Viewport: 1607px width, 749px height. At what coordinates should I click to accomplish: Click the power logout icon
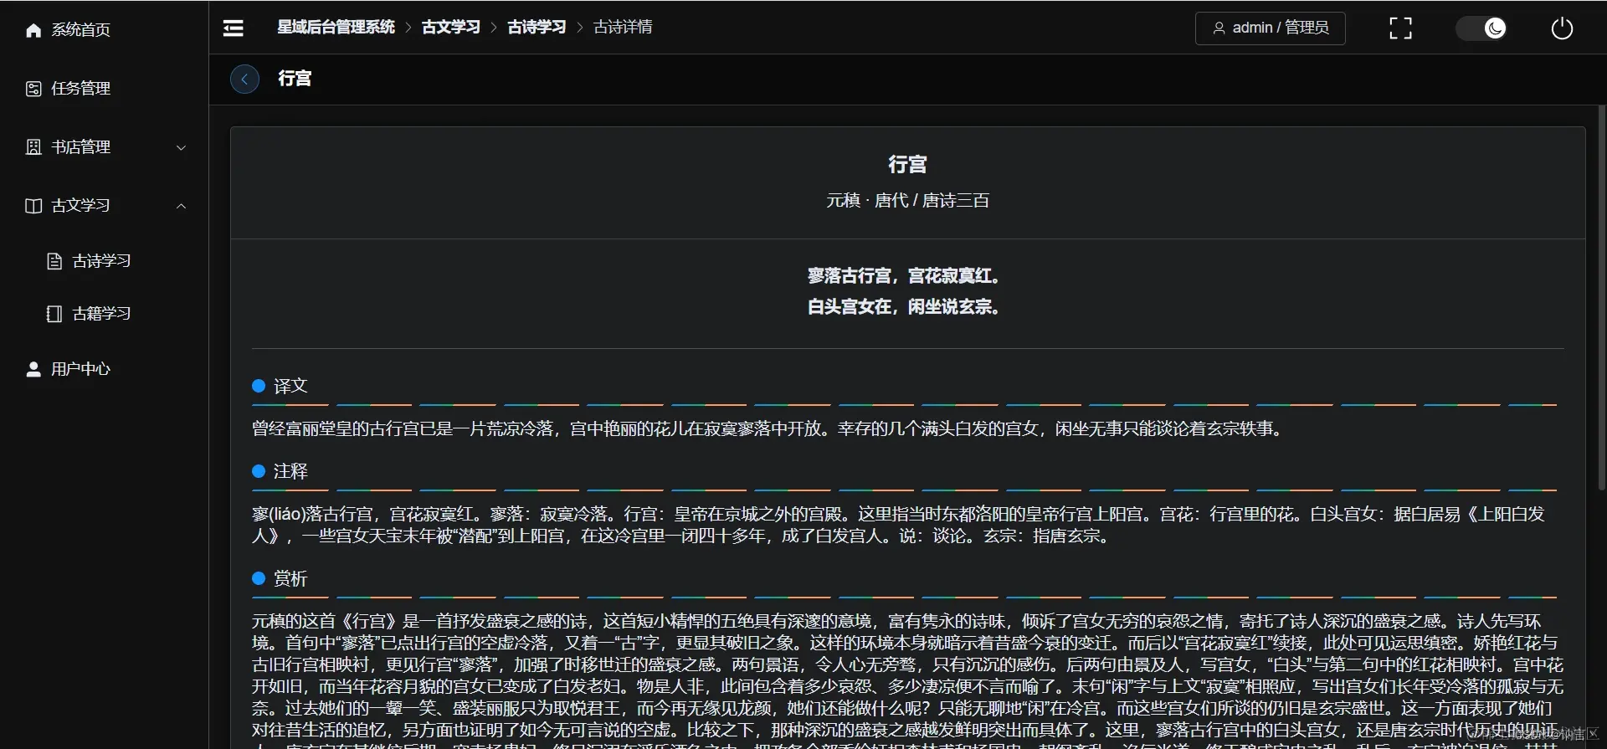coord(1562,28)
